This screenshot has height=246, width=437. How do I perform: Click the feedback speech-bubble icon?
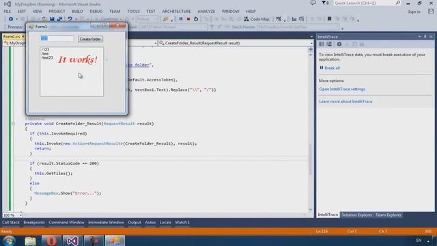313,3
